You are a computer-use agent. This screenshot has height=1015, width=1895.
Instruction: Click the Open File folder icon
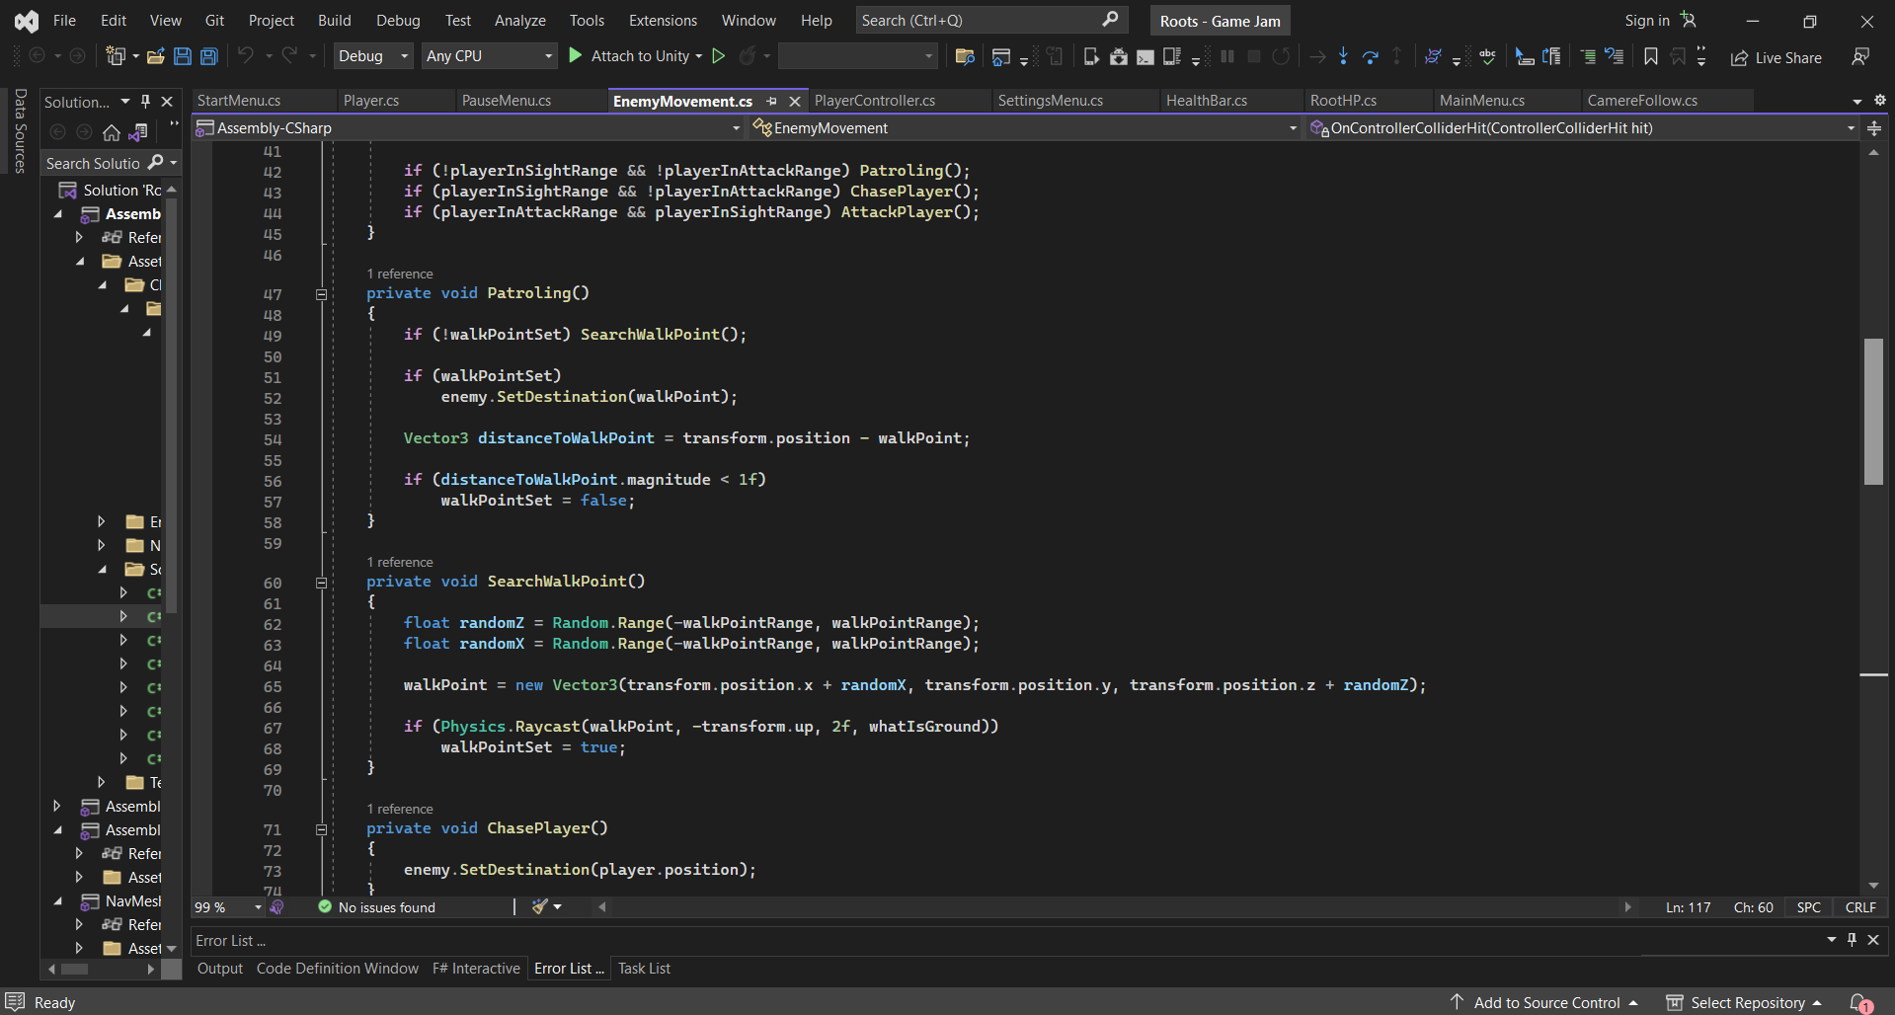click(x=155, y=56)
